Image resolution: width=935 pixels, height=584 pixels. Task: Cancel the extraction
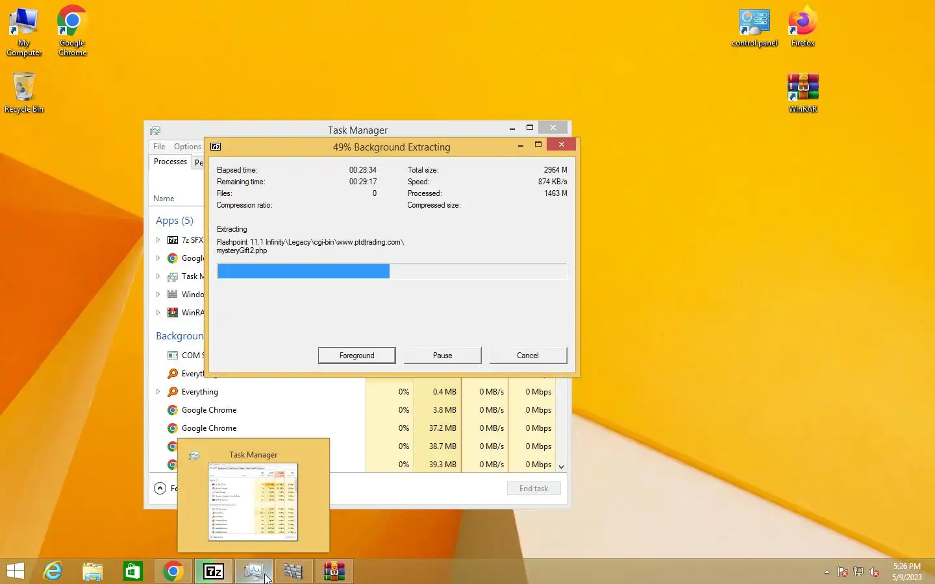pos(528,356)
